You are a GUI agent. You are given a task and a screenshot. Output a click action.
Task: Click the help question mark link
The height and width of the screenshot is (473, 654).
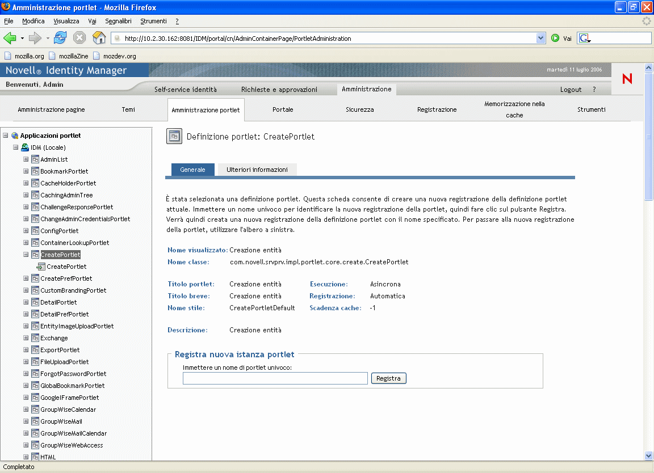[x=594, y=90]
